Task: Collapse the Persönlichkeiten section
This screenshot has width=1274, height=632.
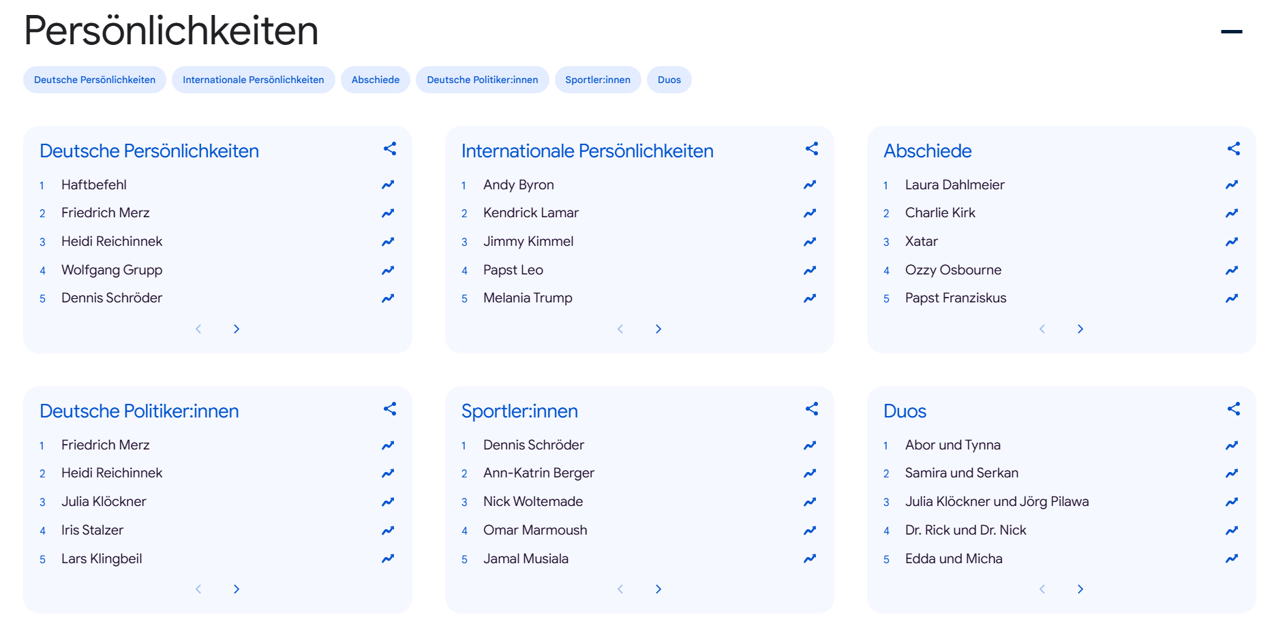Action: (1231, 31)
